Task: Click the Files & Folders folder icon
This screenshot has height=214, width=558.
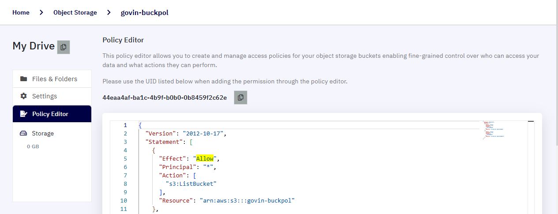Action: [24, 79]
